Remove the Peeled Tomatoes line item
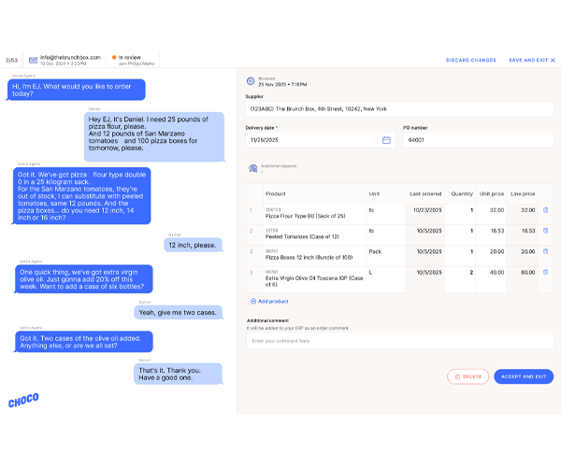The width and height of the screenshot is (561, 467). [x=546, y=231]
